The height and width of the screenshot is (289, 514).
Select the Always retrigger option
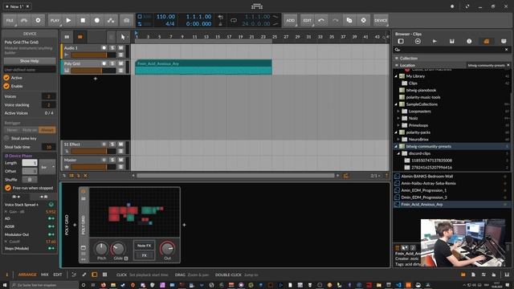(47, 130)
